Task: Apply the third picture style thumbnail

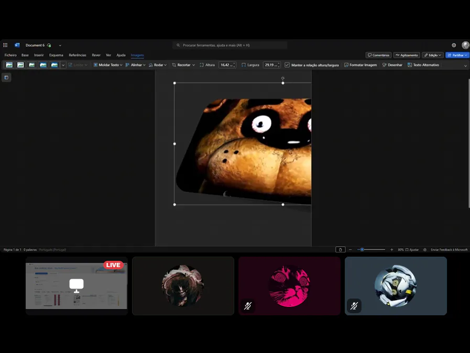Action: click(32, 65)
